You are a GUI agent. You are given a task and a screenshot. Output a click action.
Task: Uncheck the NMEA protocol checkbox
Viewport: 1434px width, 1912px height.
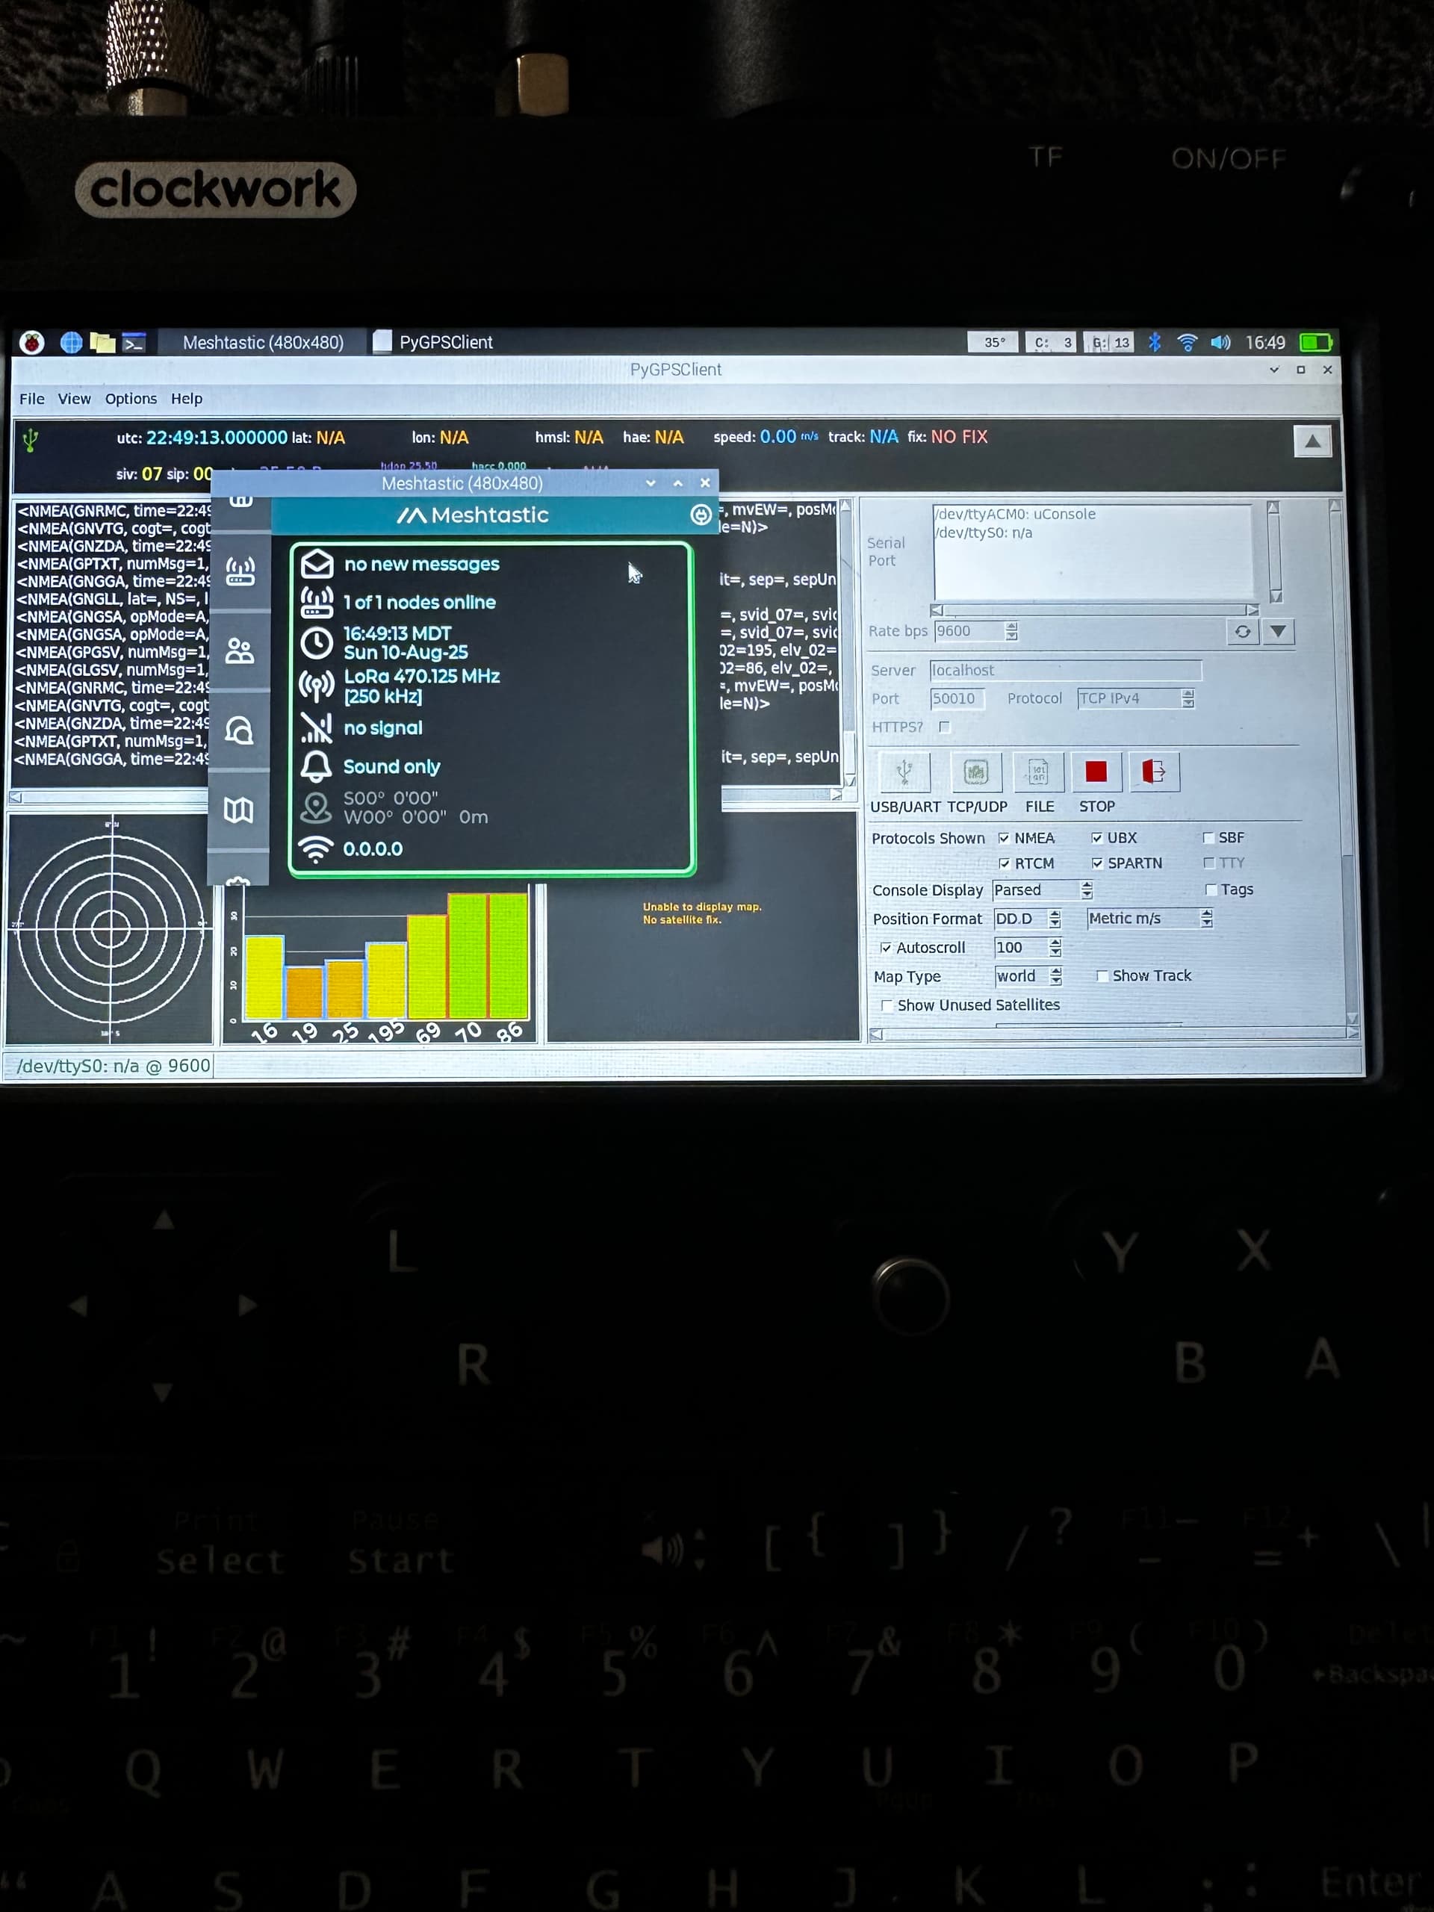tap(1004, 837)
